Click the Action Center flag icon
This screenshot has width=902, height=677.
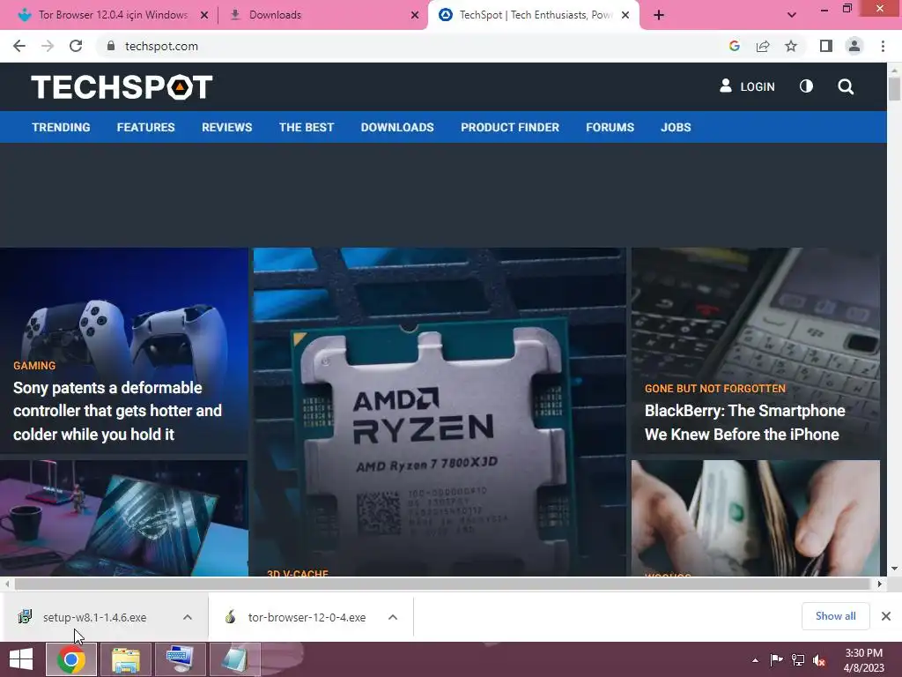coord(777,660)
